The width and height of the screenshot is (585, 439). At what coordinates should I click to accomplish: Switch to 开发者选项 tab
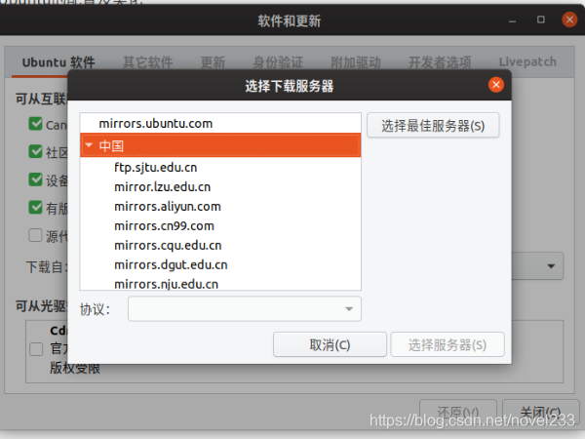[x=440, y=62]
